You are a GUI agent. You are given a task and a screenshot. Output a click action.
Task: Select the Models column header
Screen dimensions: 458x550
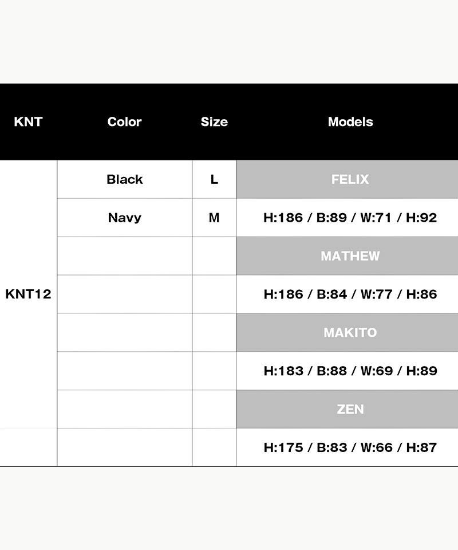tap(350, 121)
